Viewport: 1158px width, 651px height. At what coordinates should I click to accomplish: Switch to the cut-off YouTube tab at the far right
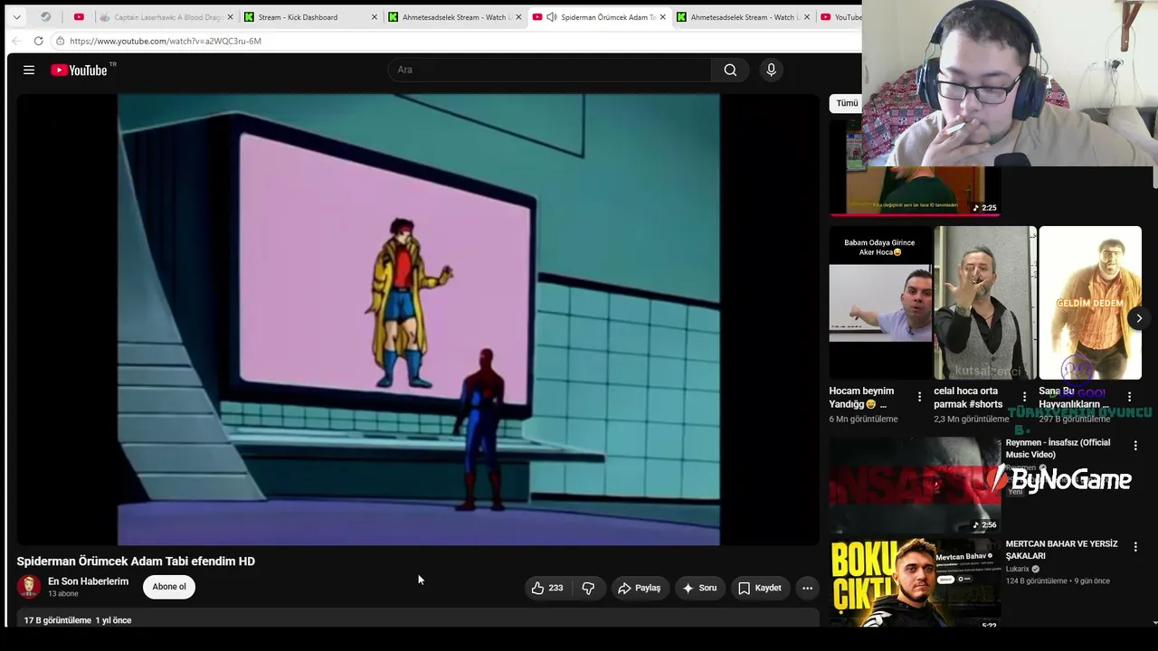tap(840, 17)
